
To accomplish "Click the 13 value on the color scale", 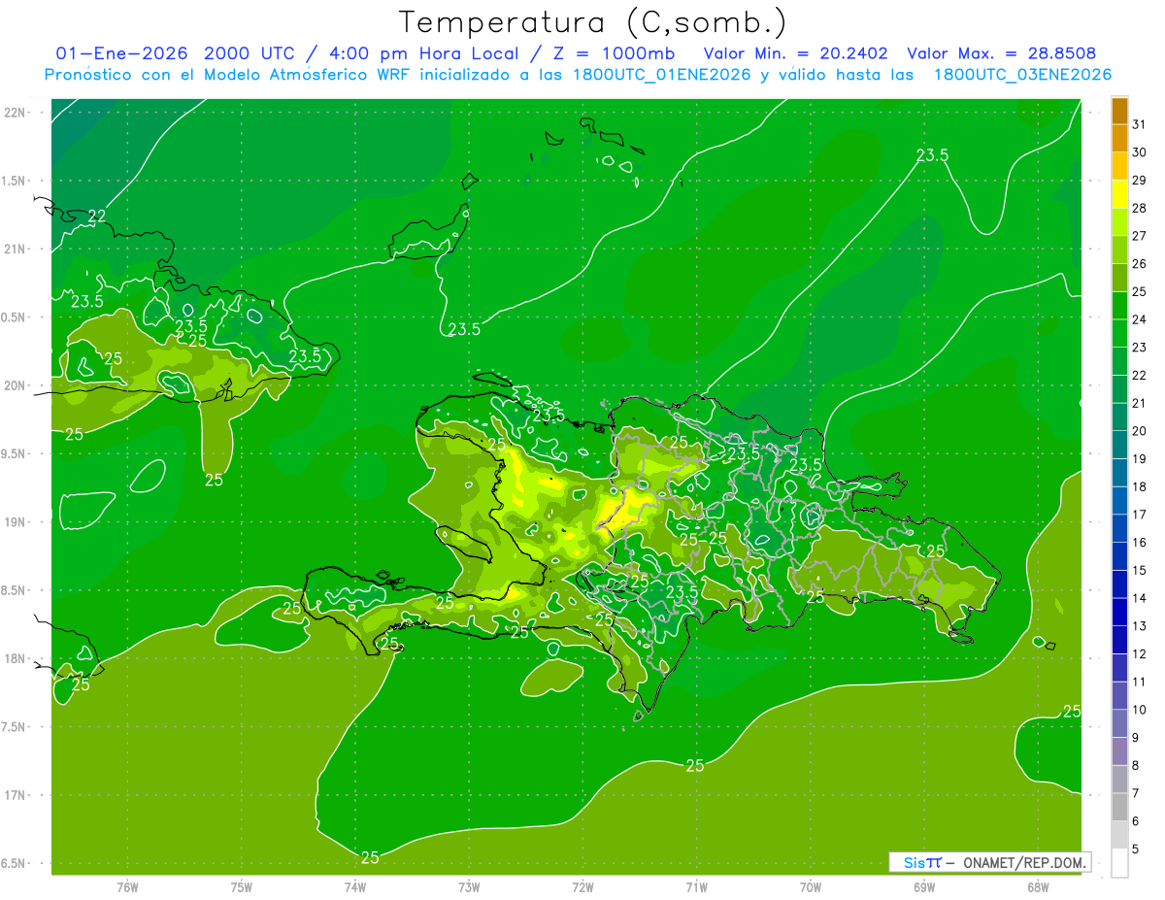I will (x=1139, y=626).
